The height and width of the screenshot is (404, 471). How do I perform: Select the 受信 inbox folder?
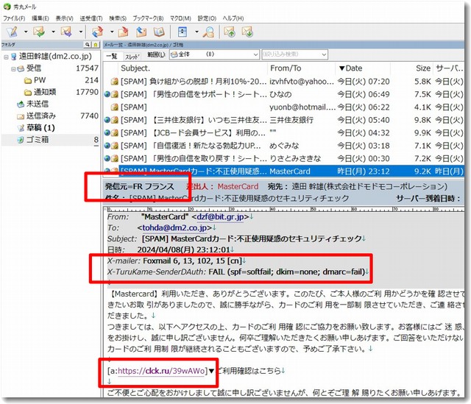(x=34, y=68)
